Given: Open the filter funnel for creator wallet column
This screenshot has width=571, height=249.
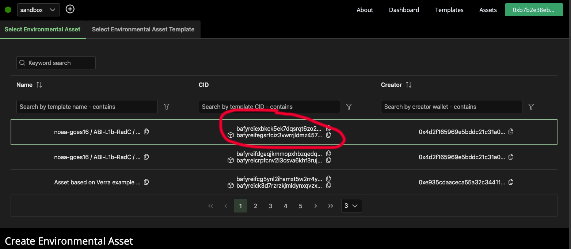Looking at the screenshot, I should (531, 107).
